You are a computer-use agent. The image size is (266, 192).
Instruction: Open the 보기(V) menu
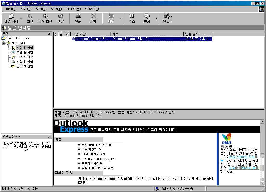(41, 9)
